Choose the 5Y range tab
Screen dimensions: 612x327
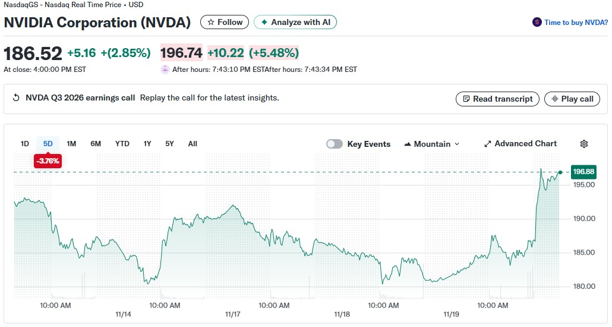point(170,144)
